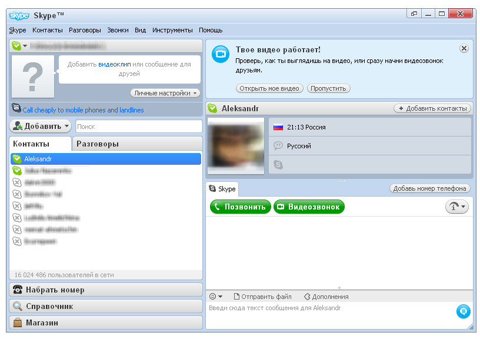Click the message field for Aleksandr
480x339 pixels.
331,315
